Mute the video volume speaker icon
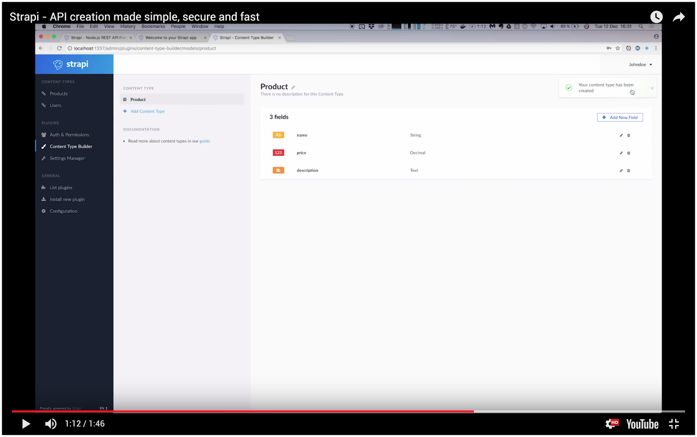Image resolution: width=697 pixels, height=437 pixels. [51, 424]
